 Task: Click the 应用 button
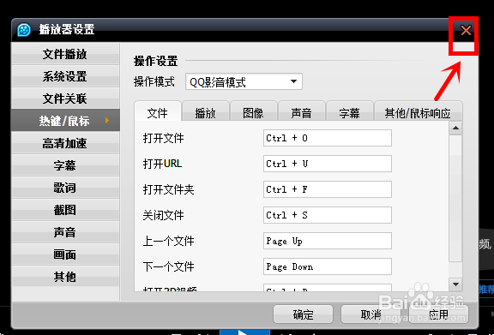tap(438, 314)
